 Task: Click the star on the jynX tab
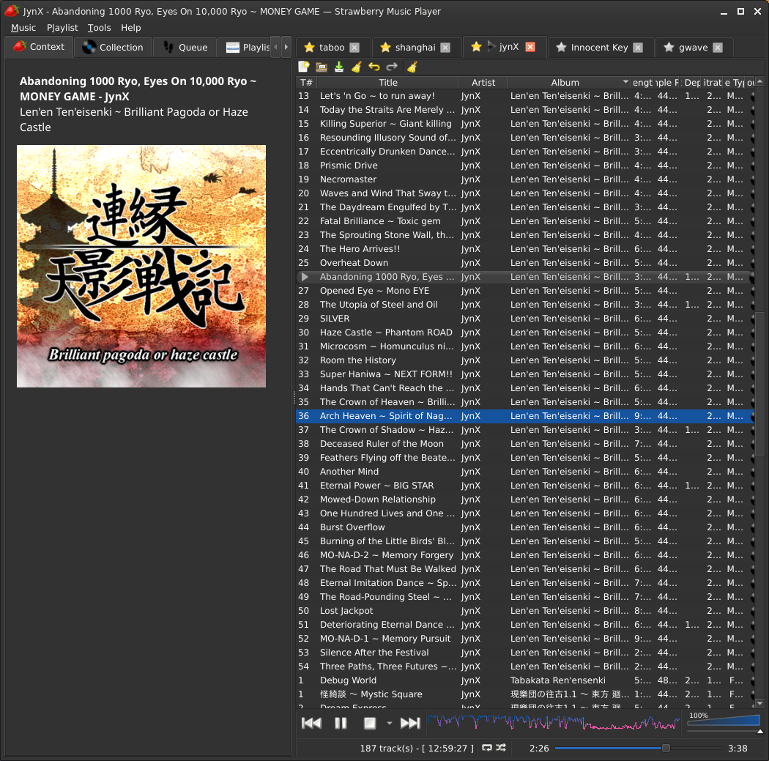click(476, 47)
